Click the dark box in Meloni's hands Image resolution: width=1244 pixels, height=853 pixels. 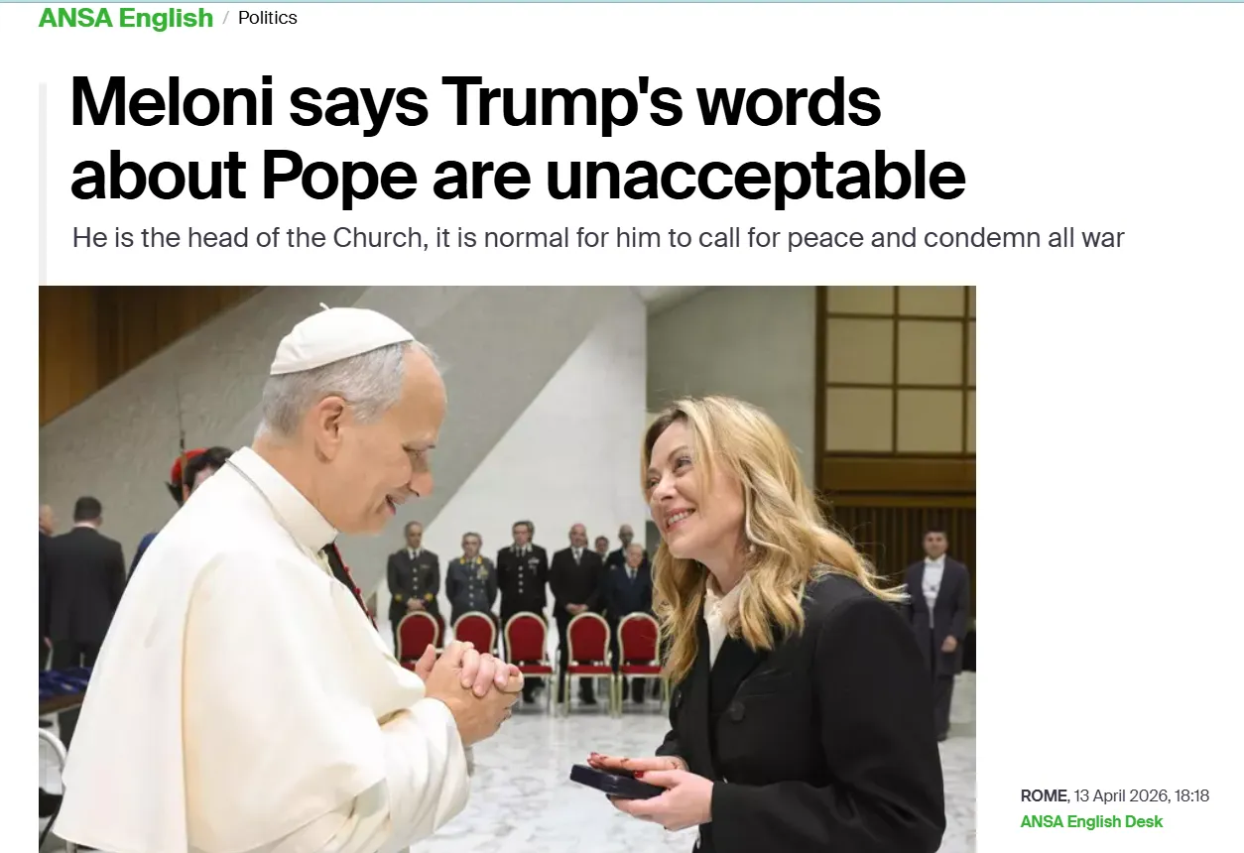pos(615,782)
